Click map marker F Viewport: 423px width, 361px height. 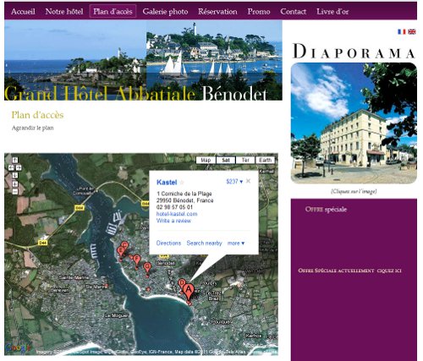[x=137, y=261]
